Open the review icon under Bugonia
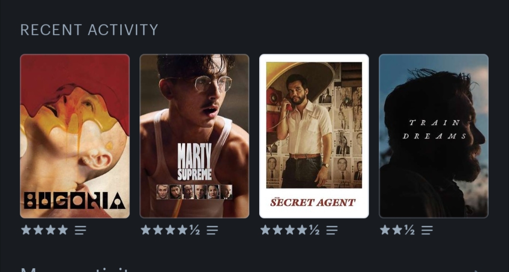 (81, 230)
